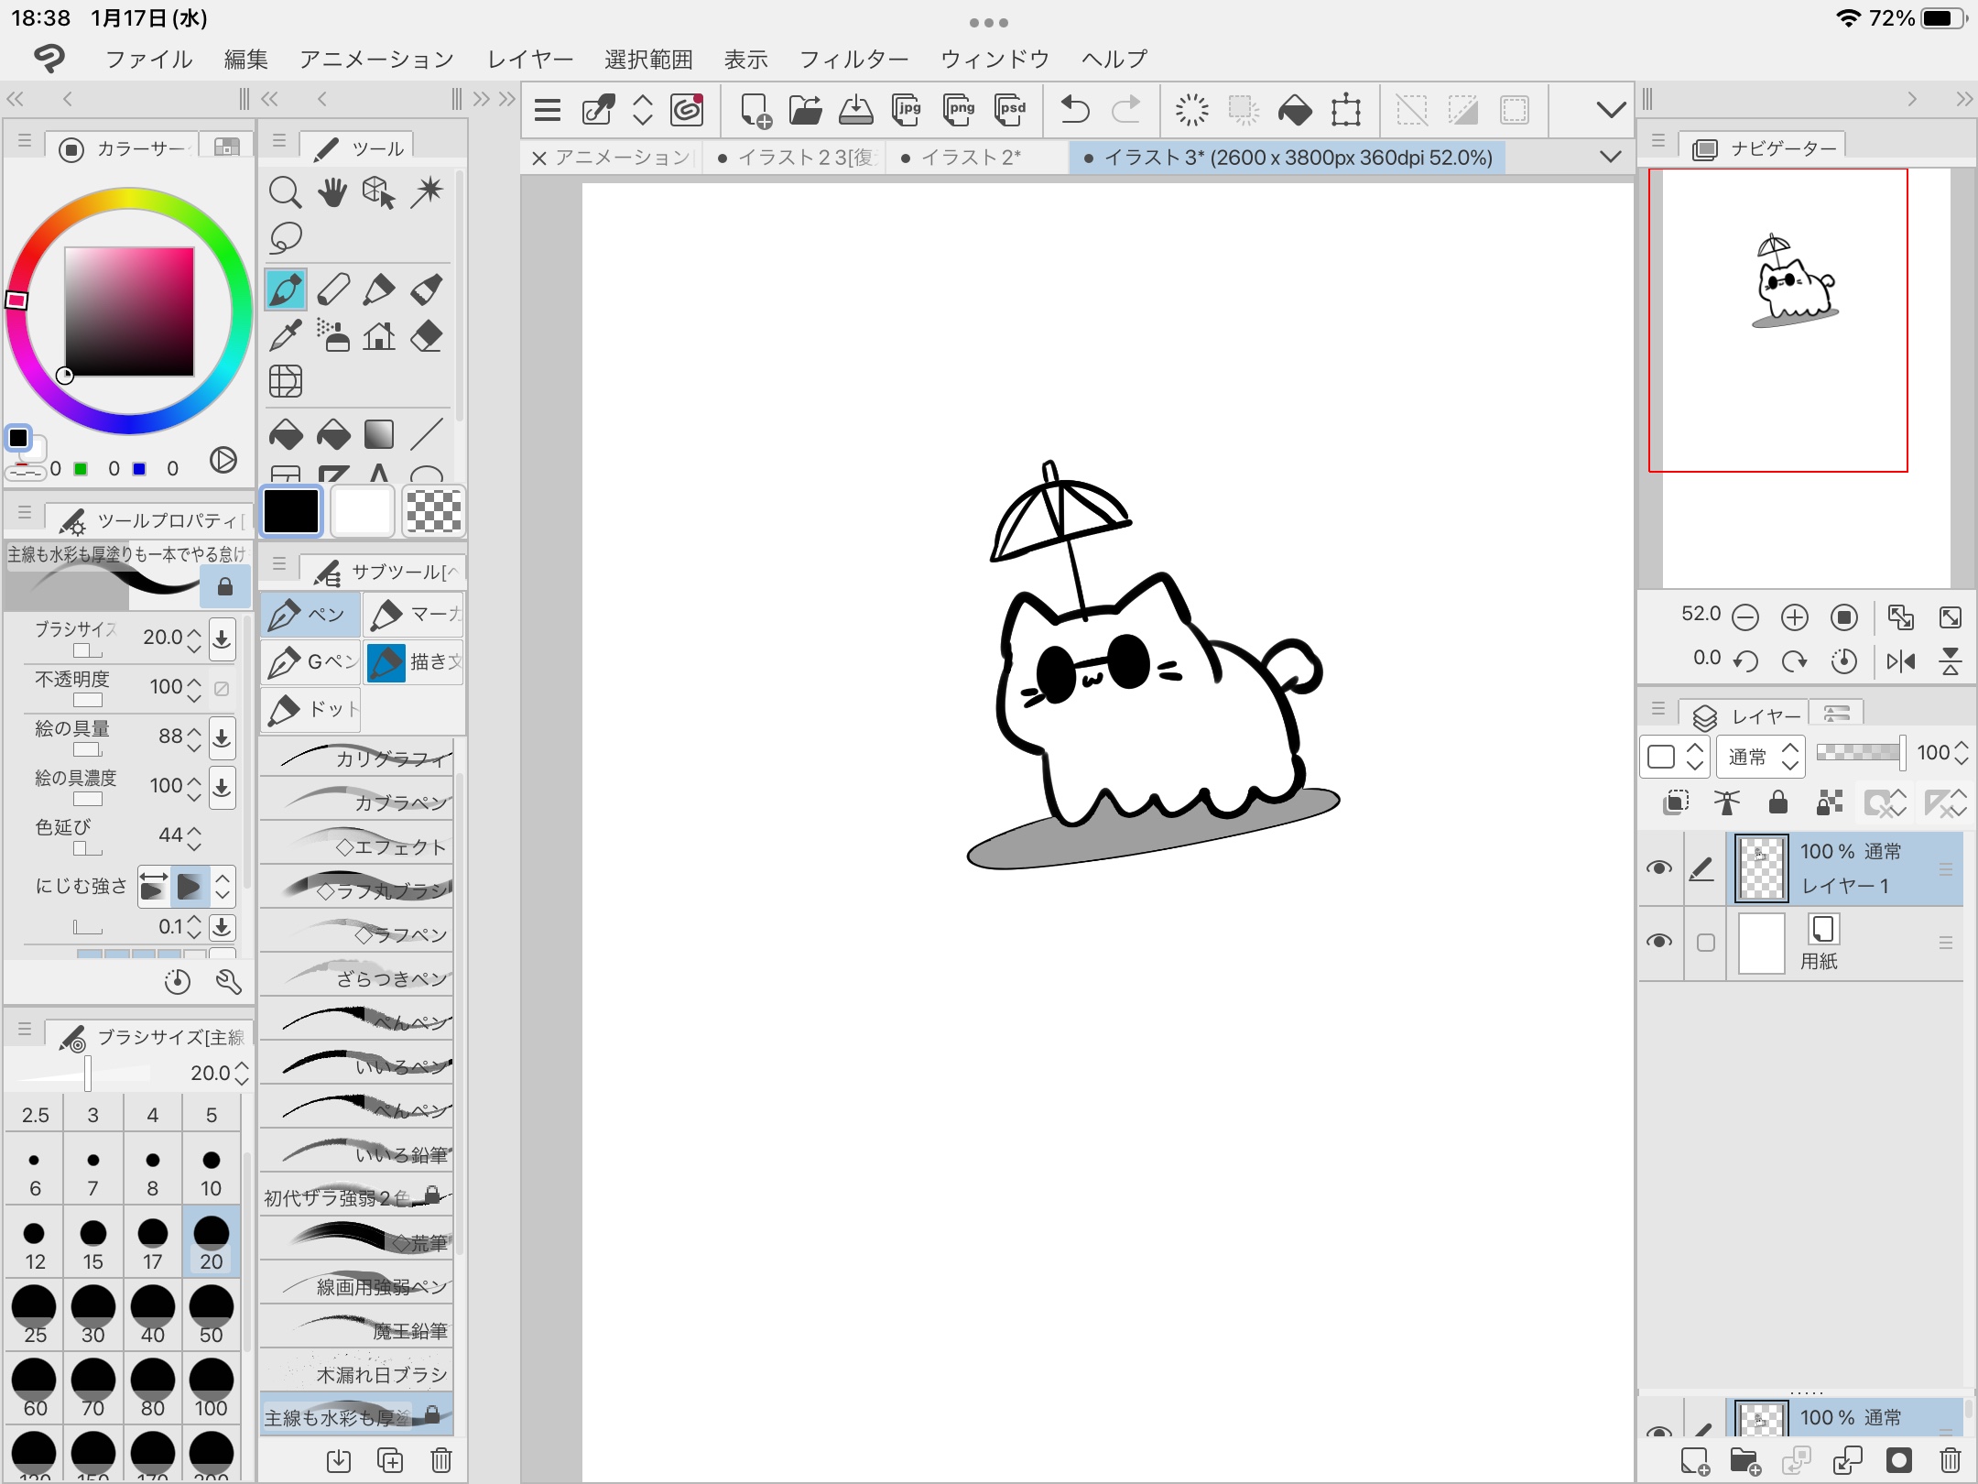This screenshot has height=1484, width=1978.
Task: Export as PNG icon
Action: coord(959,110)
